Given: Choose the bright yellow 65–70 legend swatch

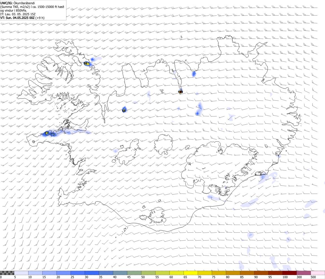Looking at the screenshot, I should coord(191,273).
